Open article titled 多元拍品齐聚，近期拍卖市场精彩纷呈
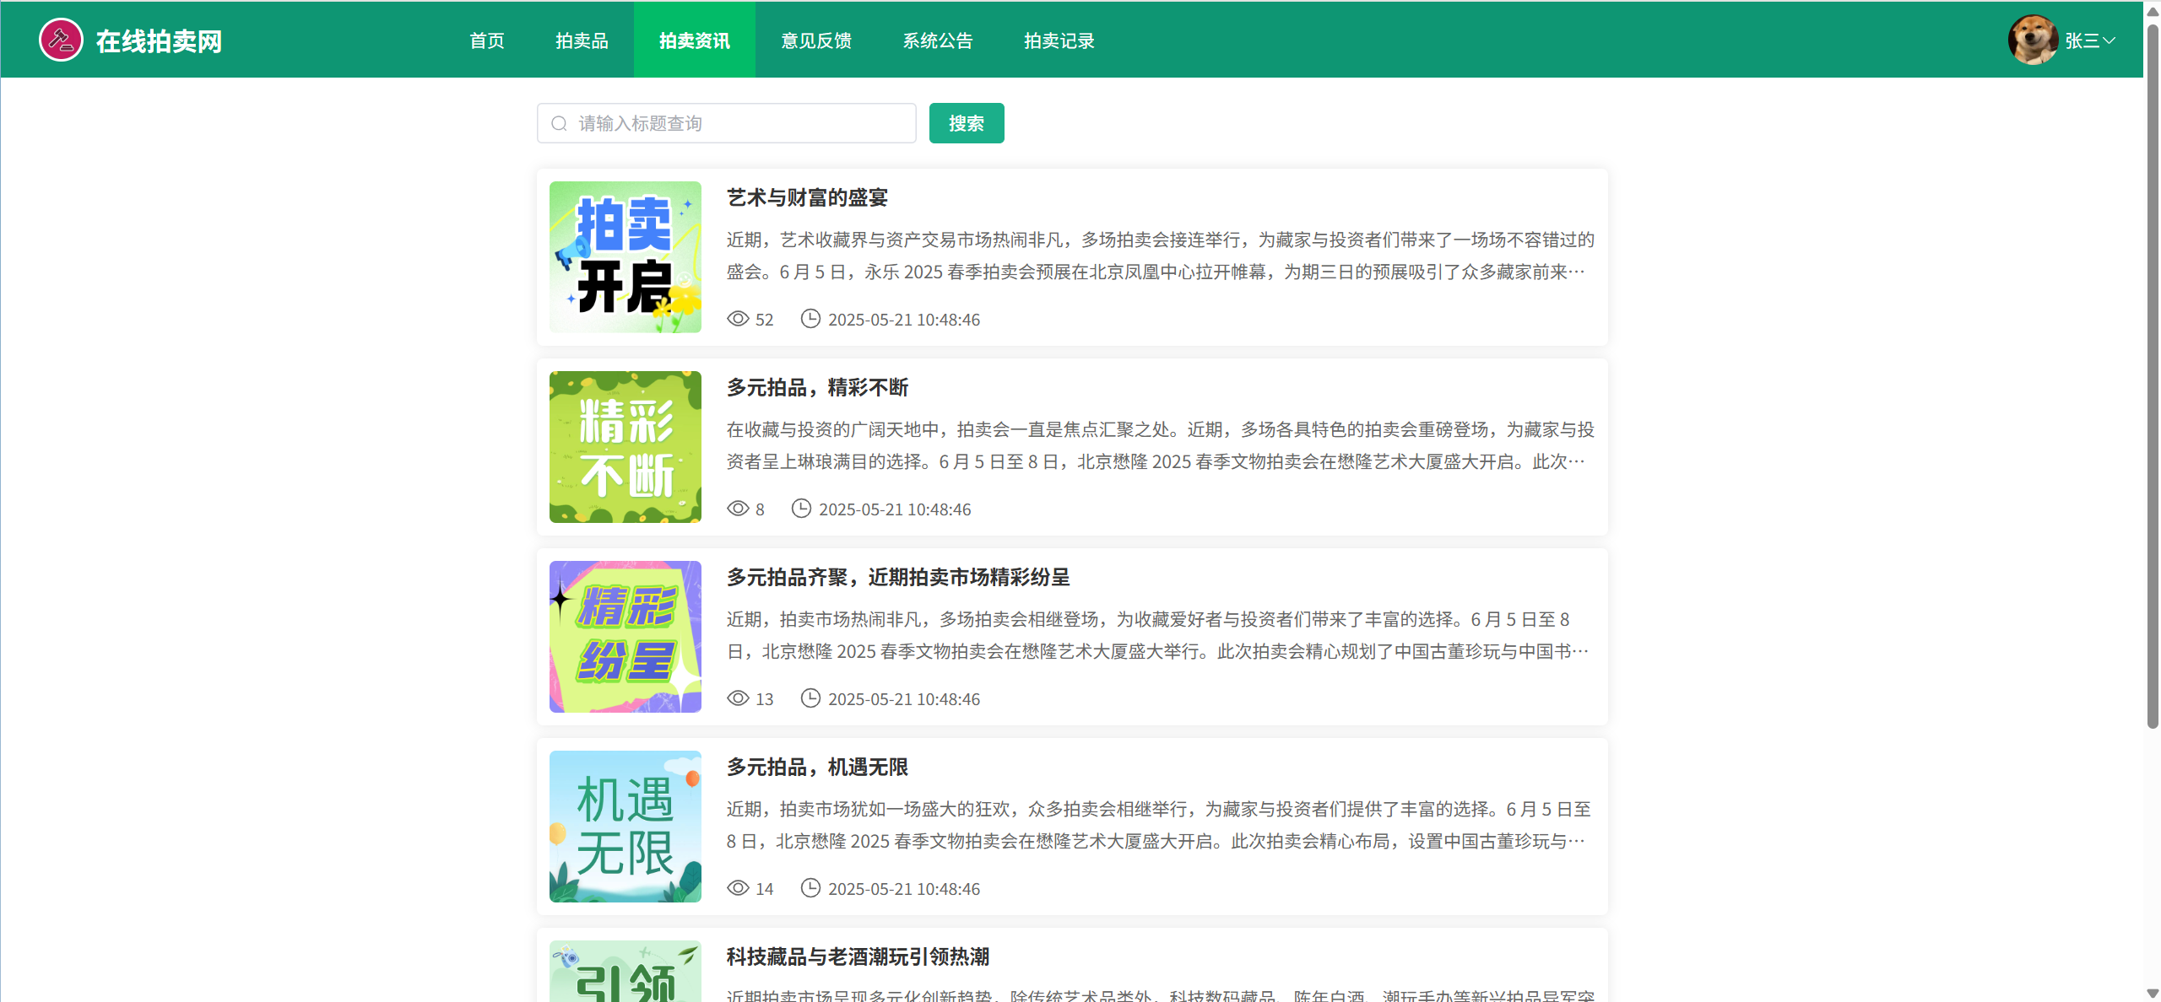The width and height of the screenshot is (2161, 1002). click(x=898, y=577)
